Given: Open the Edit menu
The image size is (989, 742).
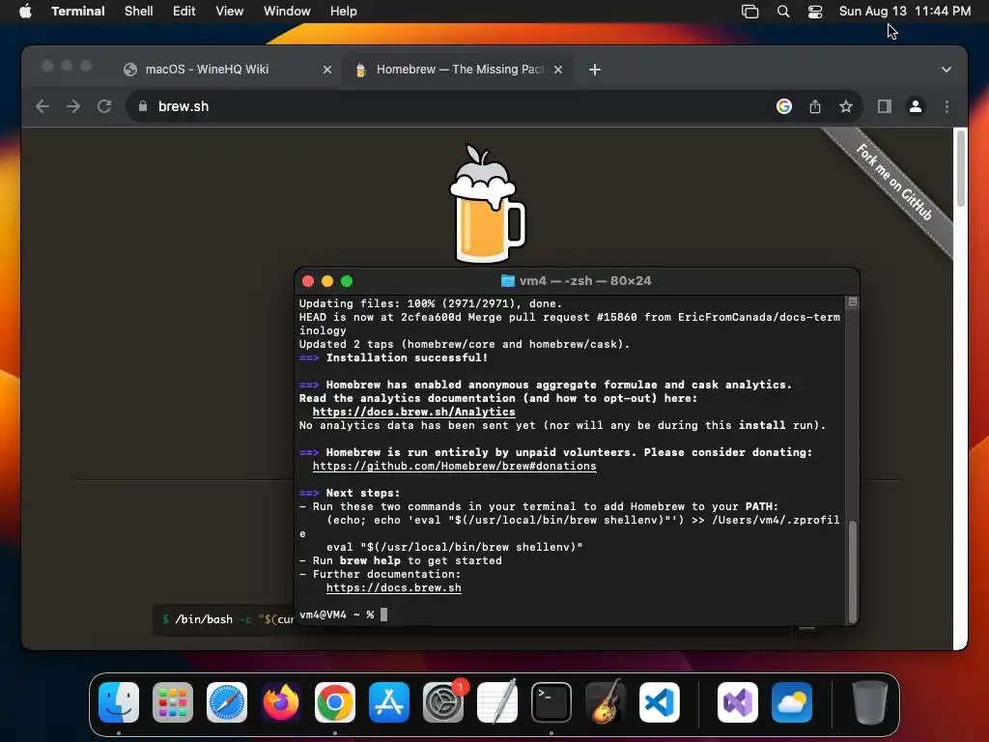Looking at the screenshot, I should pos(184,12).
